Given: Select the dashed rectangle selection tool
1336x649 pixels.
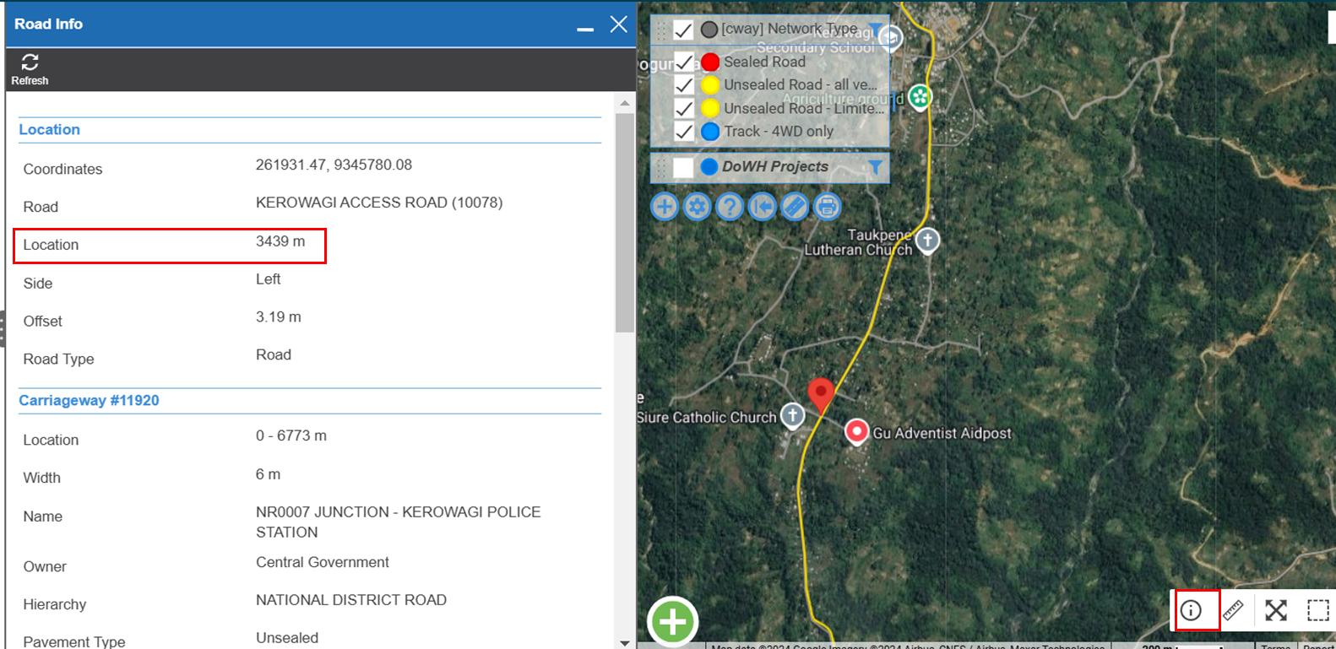Looking at the screenshot, I should click(1317, 610).
